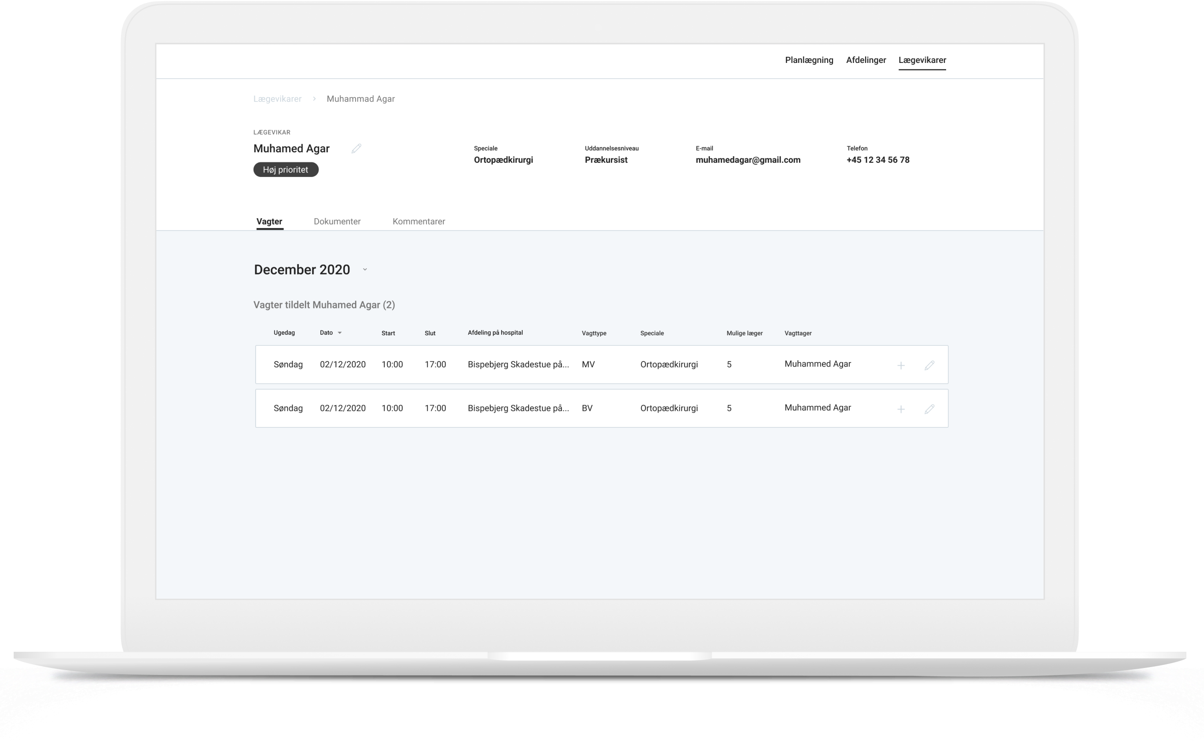
Task: Click plus icon on the MV shift row
Action: coord(901,365)
